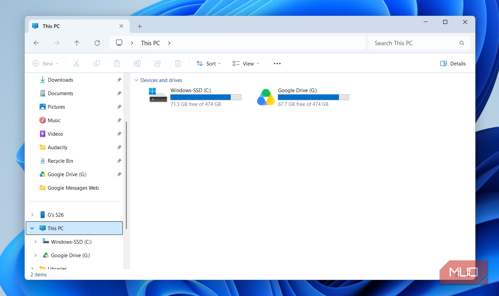Click the monitor icon in address bar
The width and height of the screenshot is (499, 296).
pos(119,43)
